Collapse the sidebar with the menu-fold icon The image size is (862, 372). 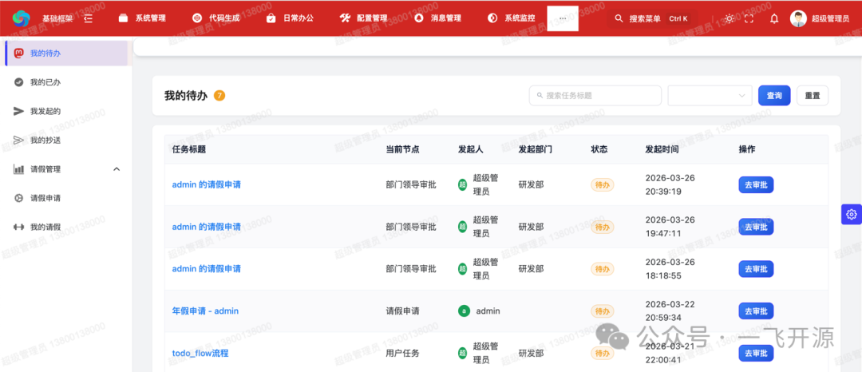tap(88, 18)
